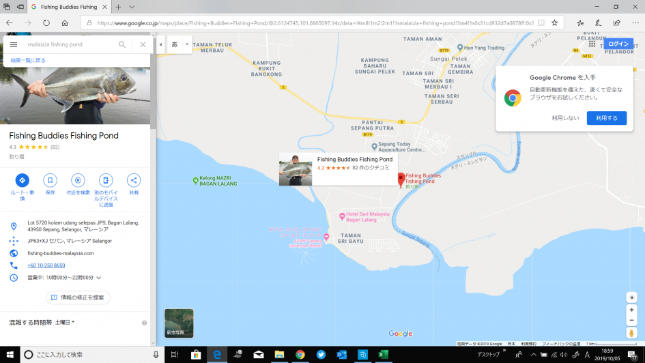
Task: Click the browser share icon
Action: click(616, 23)
